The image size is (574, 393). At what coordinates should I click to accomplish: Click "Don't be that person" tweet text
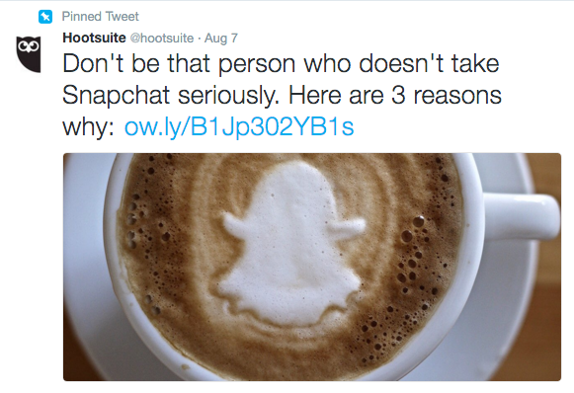179,64
